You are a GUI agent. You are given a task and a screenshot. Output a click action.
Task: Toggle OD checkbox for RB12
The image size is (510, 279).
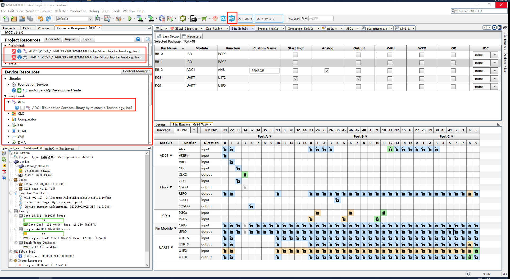click(453, 71)
